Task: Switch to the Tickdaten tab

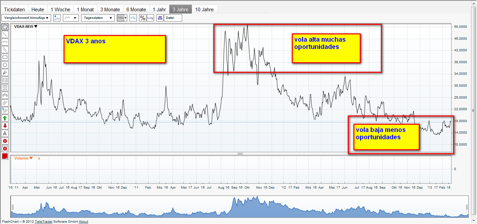Action: point(14,10)
